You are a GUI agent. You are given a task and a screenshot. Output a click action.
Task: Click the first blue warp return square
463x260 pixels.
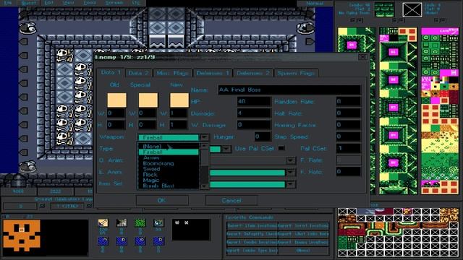103,241
